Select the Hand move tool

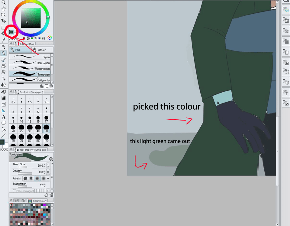(4, 9)
